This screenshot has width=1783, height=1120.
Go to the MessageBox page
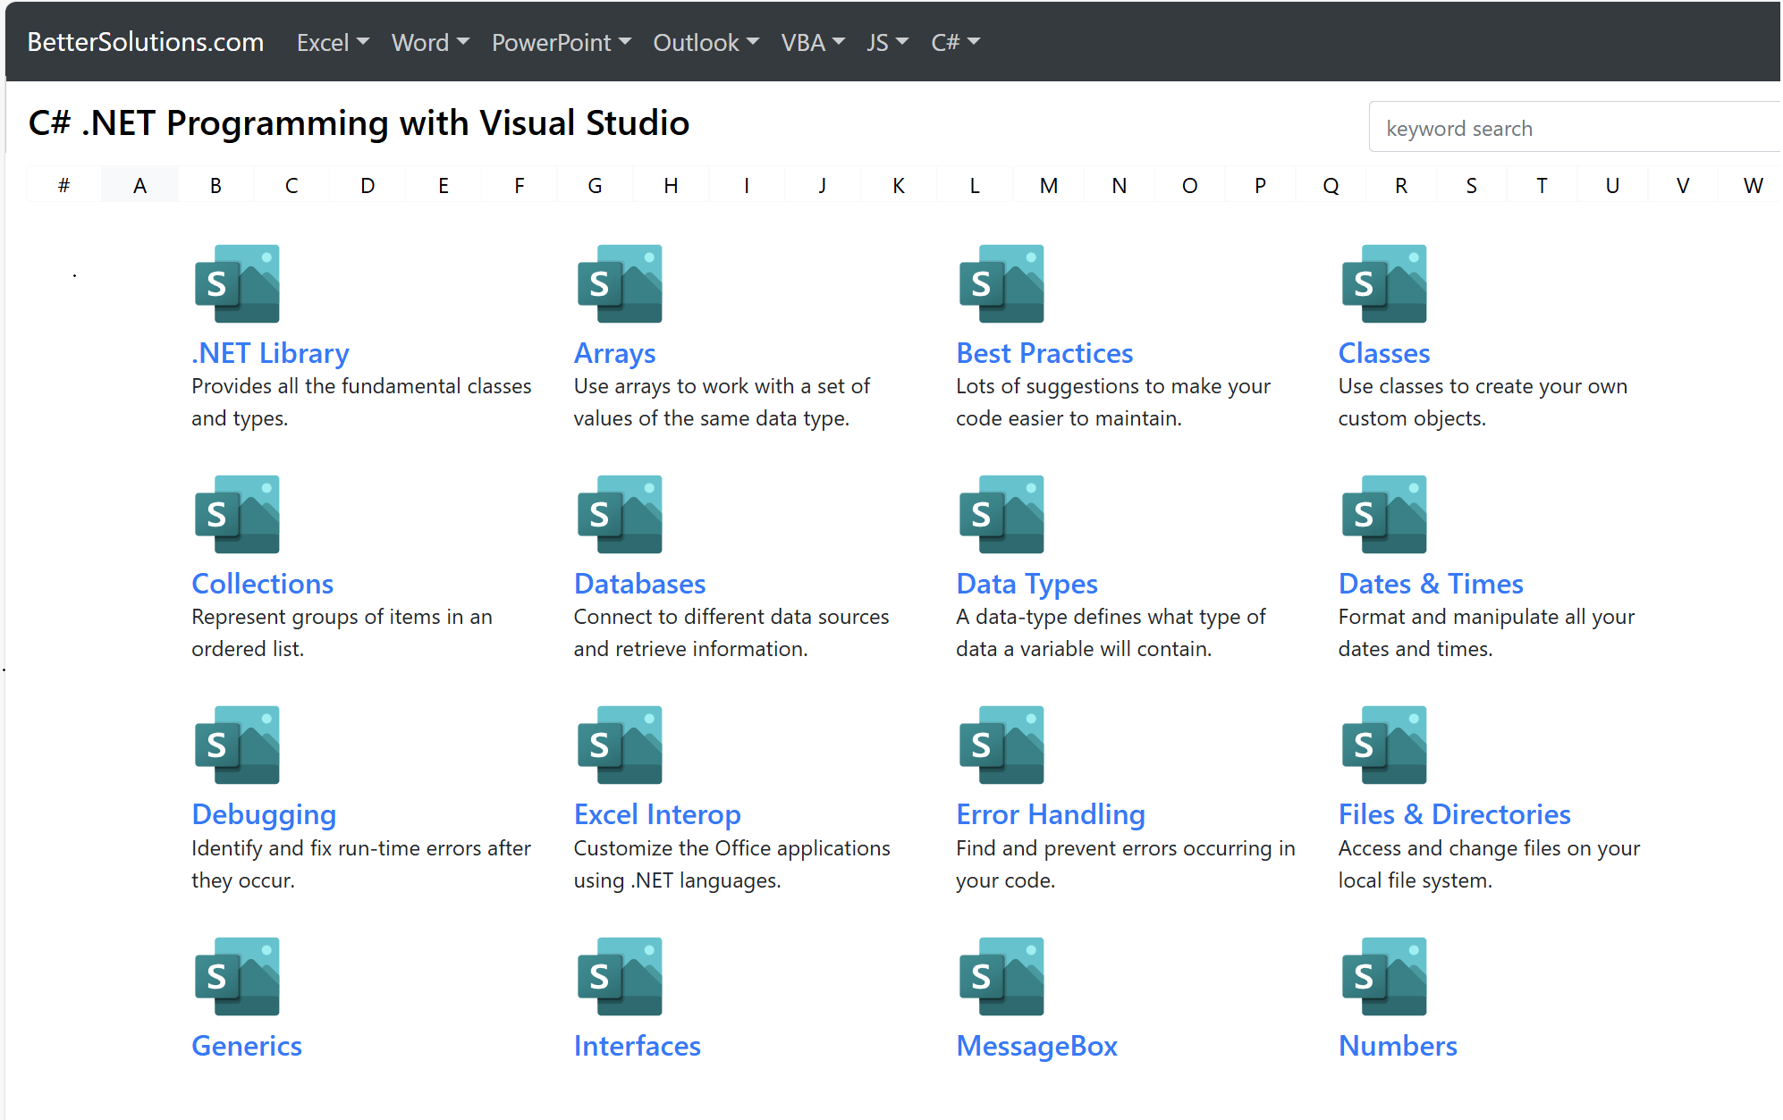click(x=1036, y=1046)
